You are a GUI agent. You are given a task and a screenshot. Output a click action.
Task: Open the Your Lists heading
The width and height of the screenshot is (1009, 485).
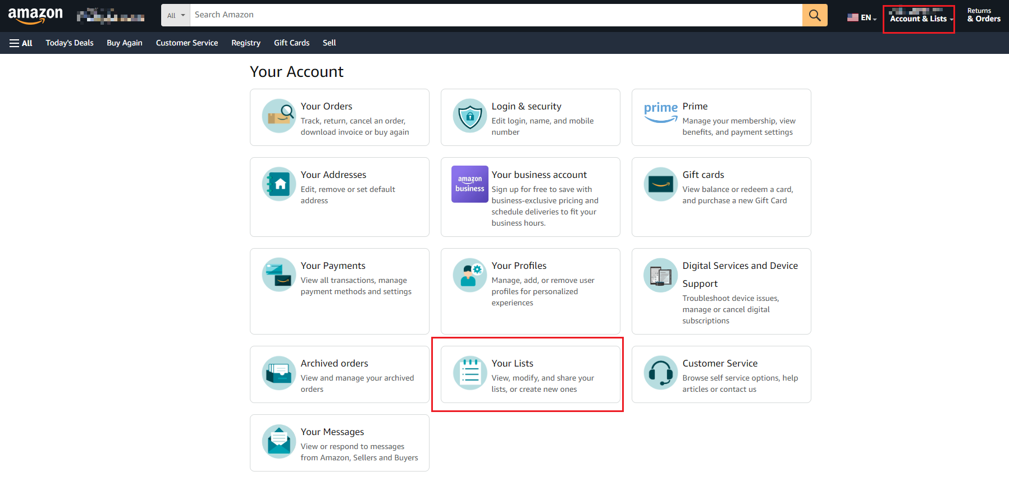pos(513,363)
